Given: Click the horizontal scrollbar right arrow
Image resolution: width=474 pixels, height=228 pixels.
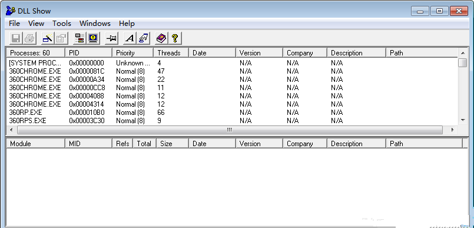Looking at the screenshot, I should coord(453,130).
